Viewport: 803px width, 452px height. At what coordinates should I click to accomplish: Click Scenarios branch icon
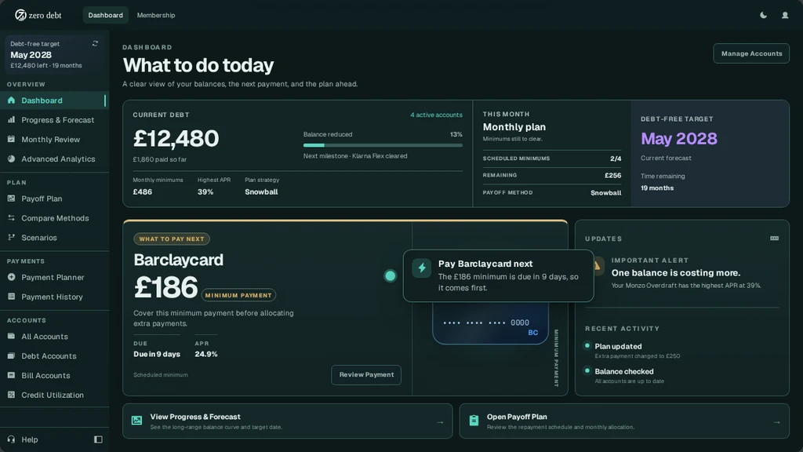11,237
